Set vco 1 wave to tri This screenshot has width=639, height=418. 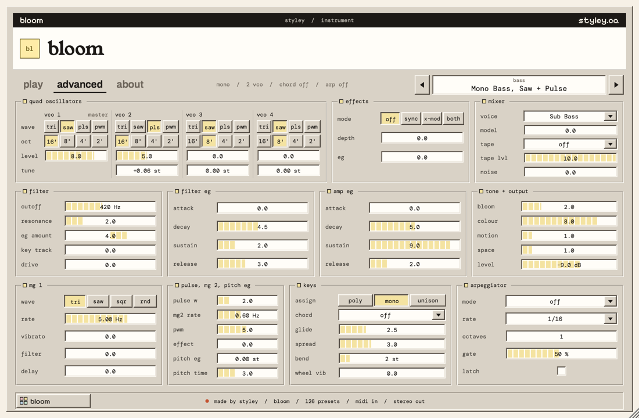pyautogui.click(x=51, y=127)
